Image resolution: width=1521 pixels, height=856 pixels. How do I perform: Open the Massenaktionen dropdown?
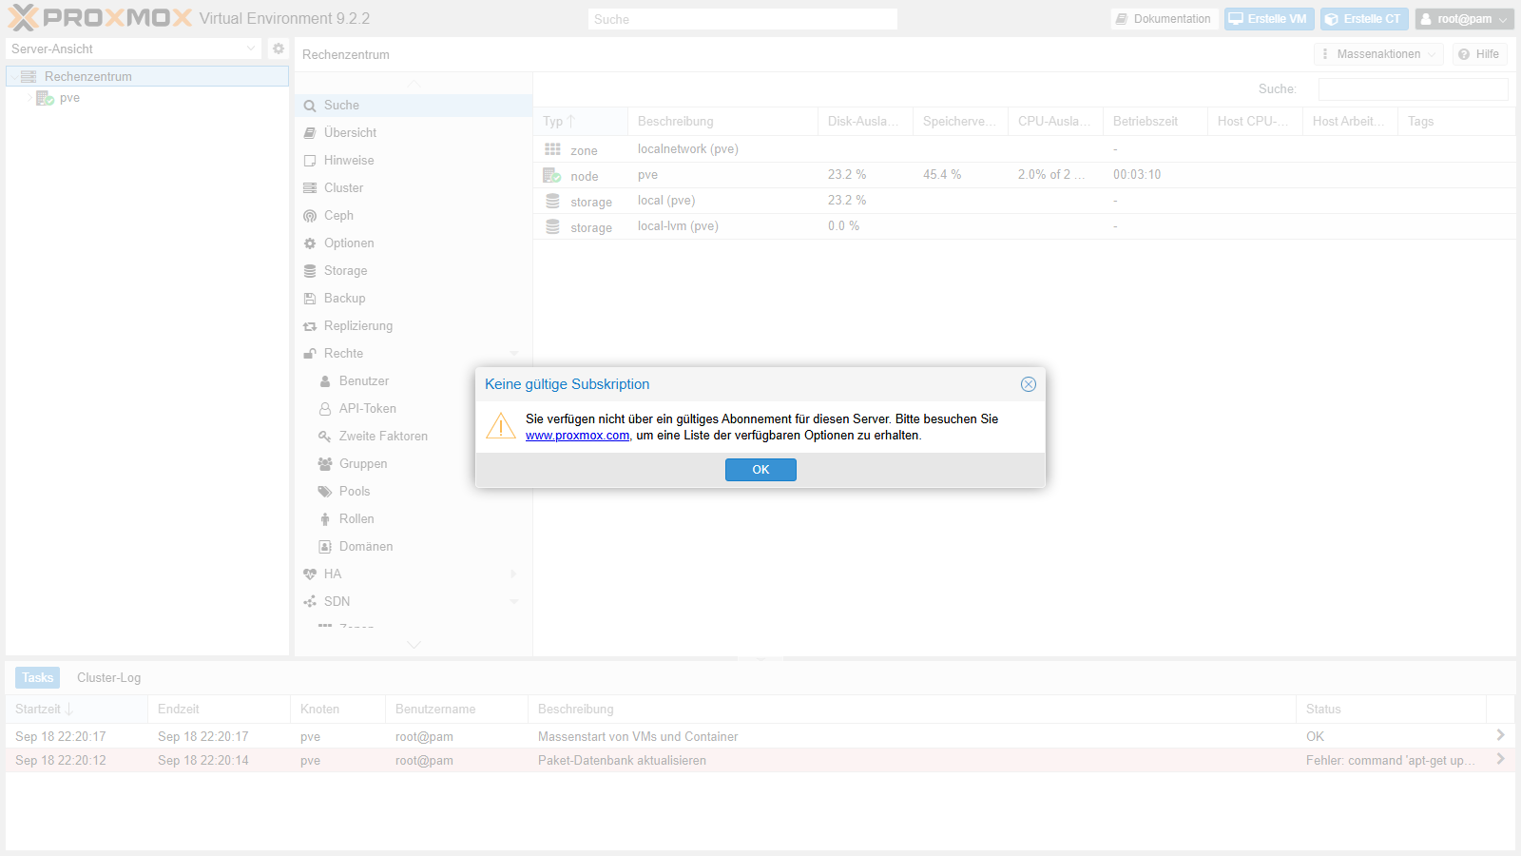[1378, 54]
